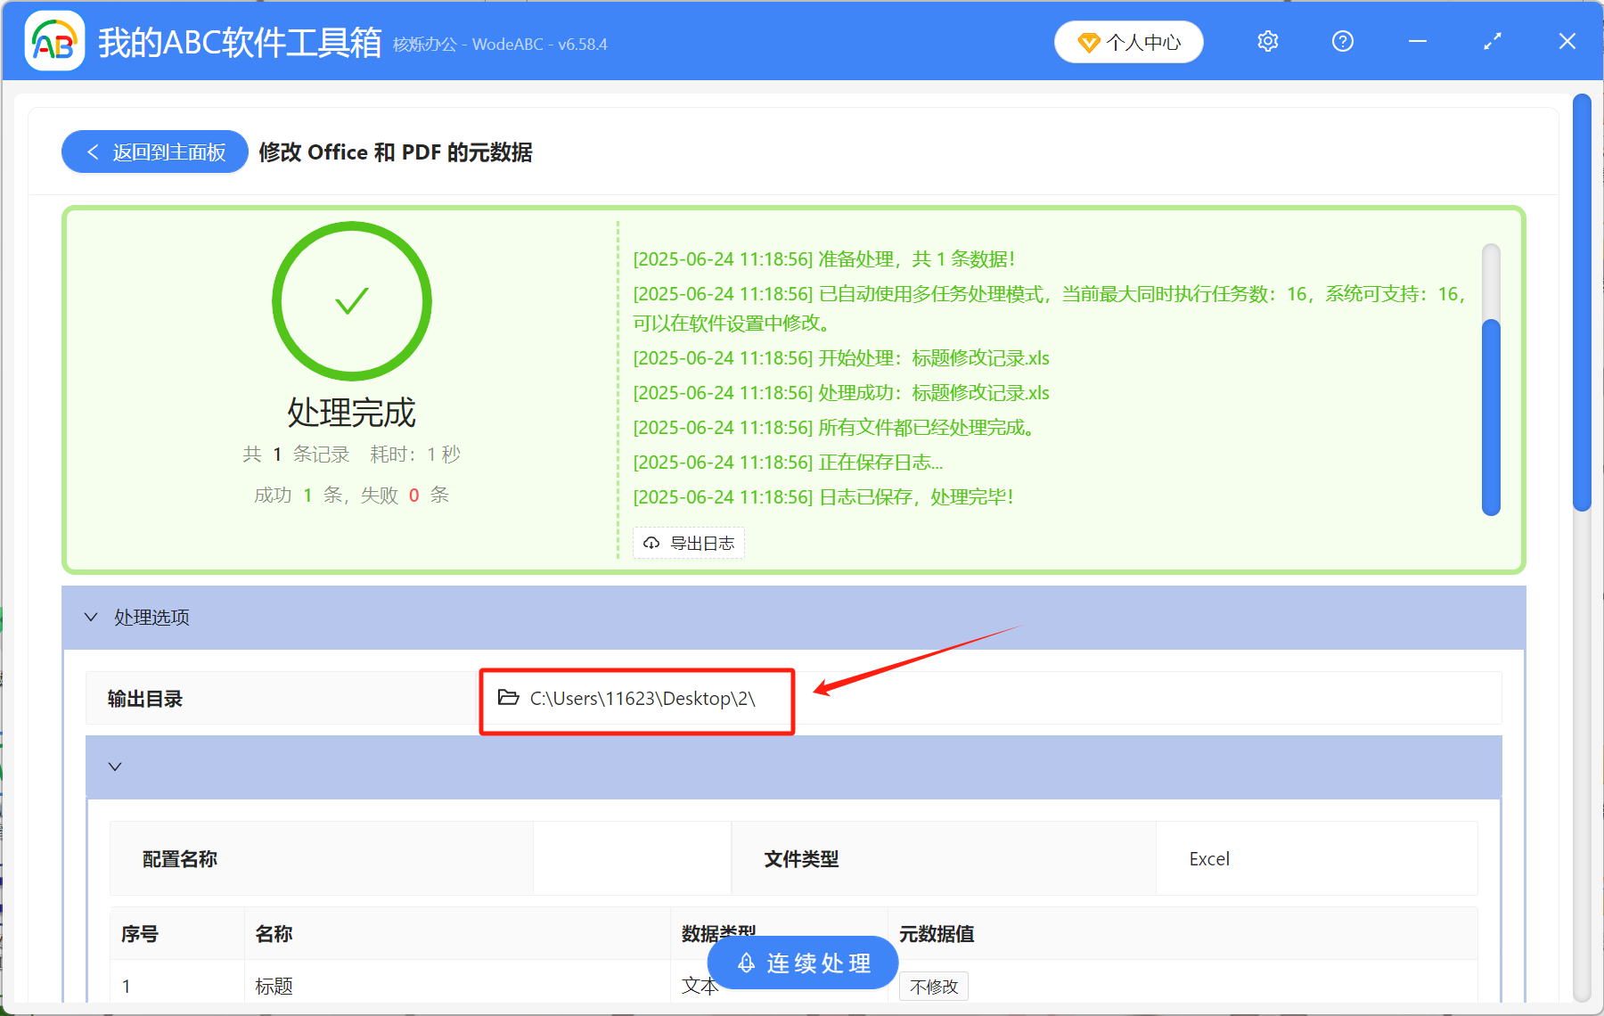Expand the section below the output directory
This screenshot has width=1604, height=1016.
[x=114, y=766]
